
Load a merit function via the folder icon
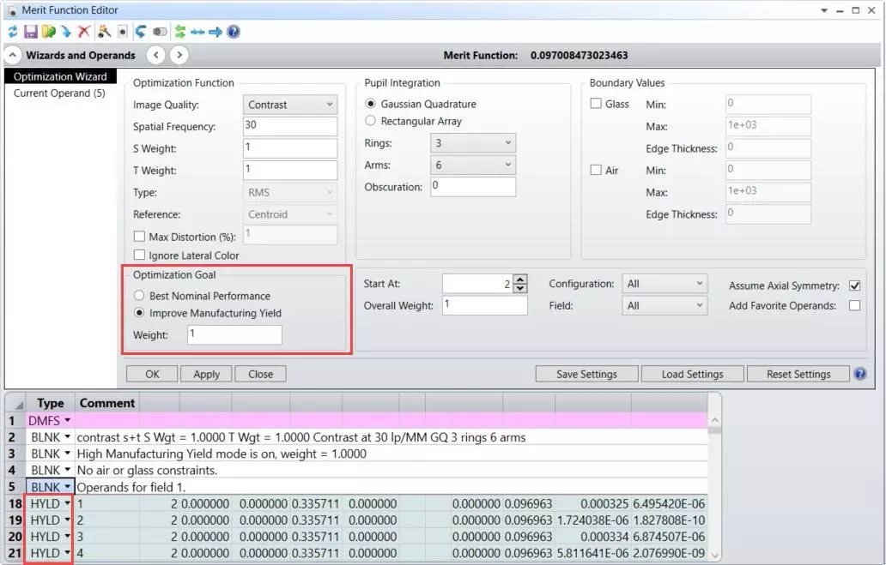coord(49,32)
